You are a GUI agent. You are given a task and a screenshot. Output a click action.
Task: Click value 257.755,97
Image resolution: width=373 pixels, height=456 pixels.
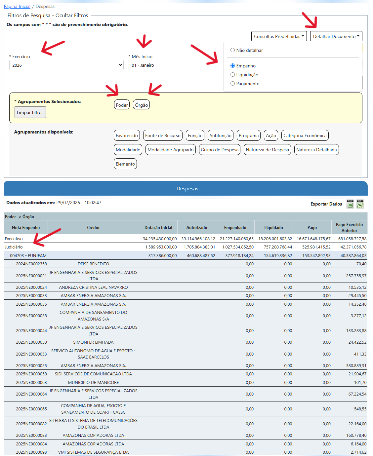click(x=356, y=276)
